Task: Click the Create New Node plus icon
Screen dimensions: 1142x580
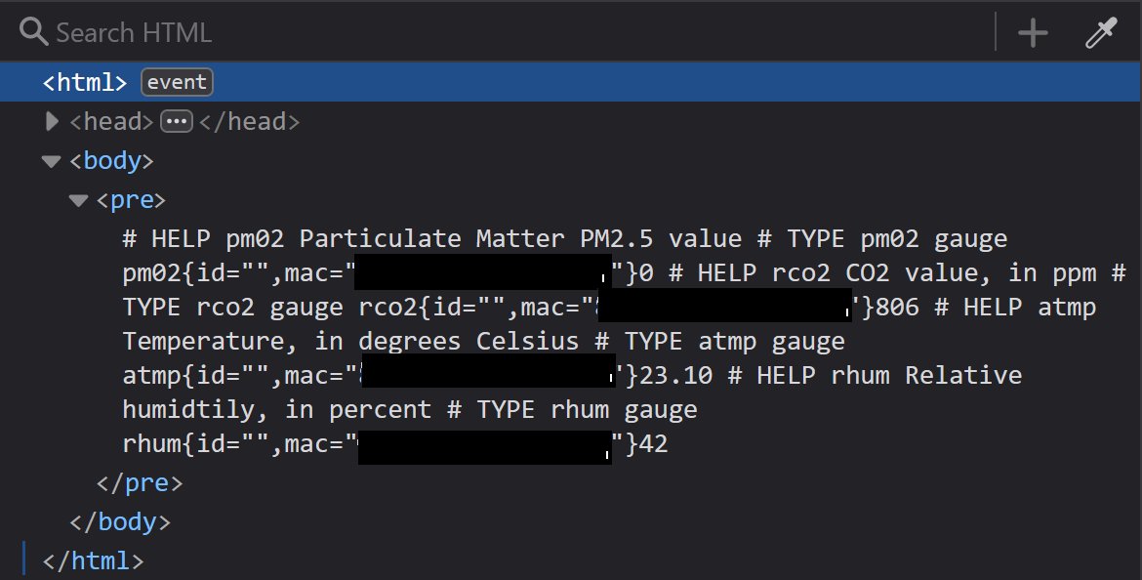Action: (1032, 31)
